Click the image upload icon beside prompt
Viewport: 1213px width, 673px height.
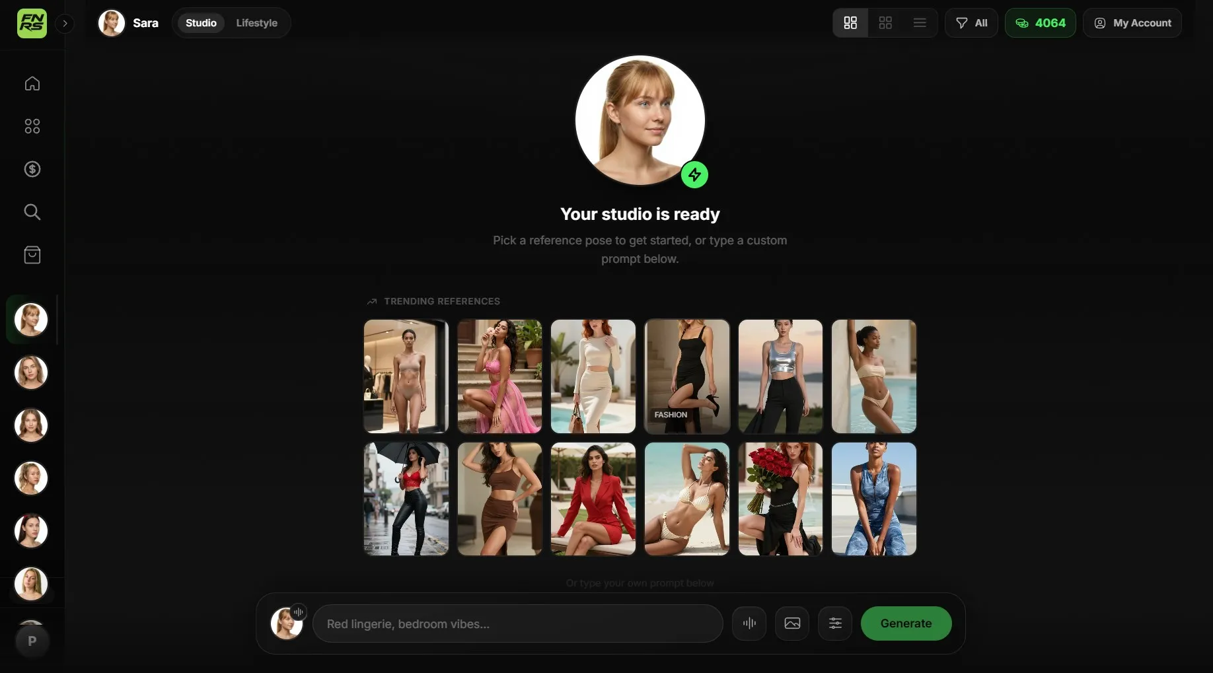tap(791, 623)
